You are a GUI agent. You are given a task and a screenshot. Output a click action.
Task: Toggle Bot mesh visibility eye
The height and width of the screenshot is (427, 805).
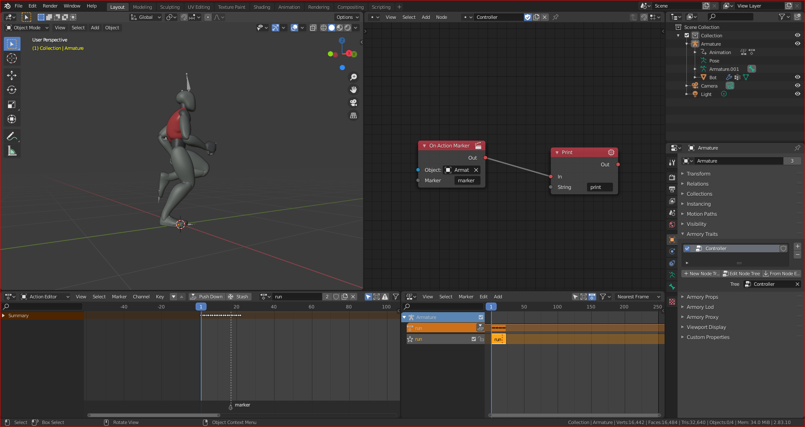pyautogui.click(x=797, y=77)
